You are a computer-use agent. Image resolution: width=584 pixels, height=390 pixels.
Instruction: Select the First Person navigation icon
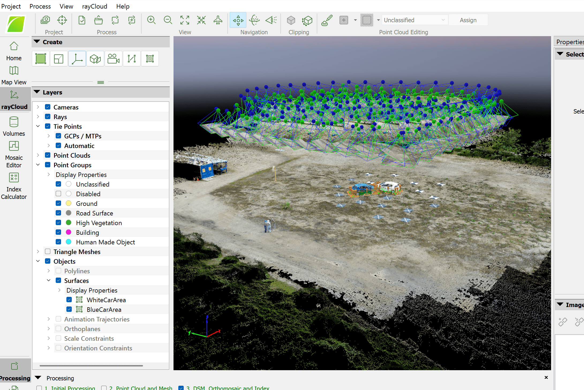coord(271,20)
